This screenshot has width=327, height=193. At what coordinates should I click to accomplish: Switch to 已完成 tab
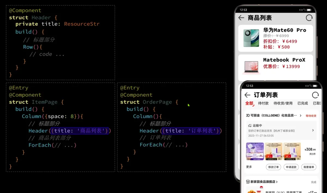coord(302,103)
